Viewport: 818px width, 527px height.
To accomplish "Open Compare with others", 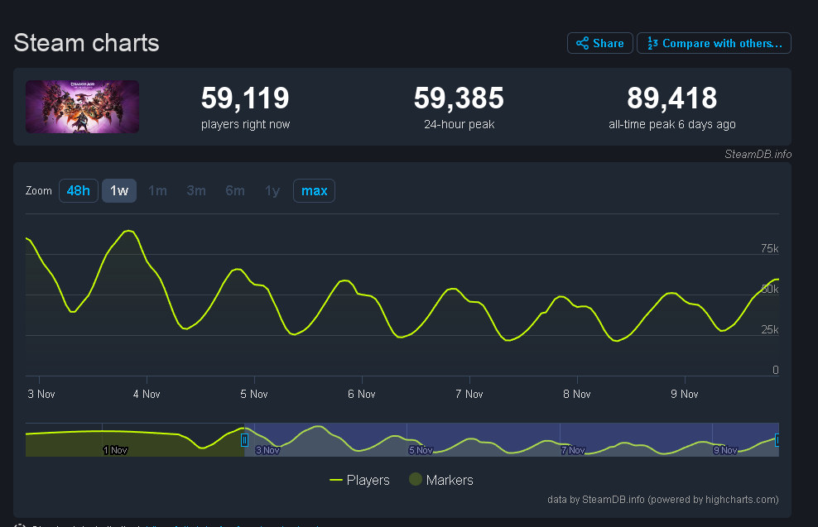I will click(714, 43).
